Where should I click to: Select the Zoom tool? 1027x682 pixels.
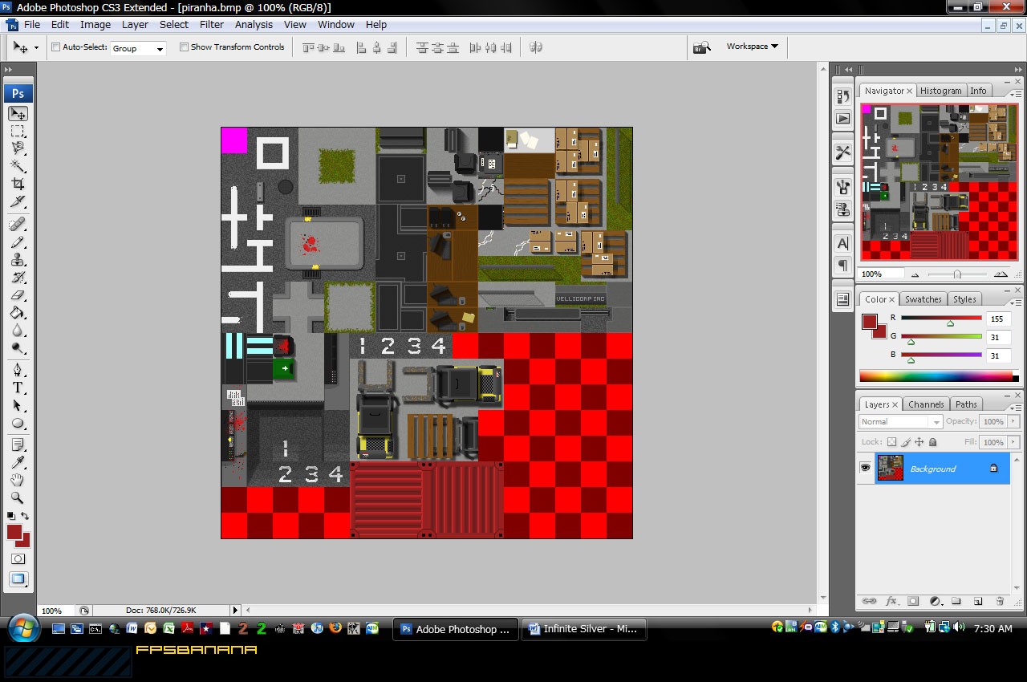18,497
